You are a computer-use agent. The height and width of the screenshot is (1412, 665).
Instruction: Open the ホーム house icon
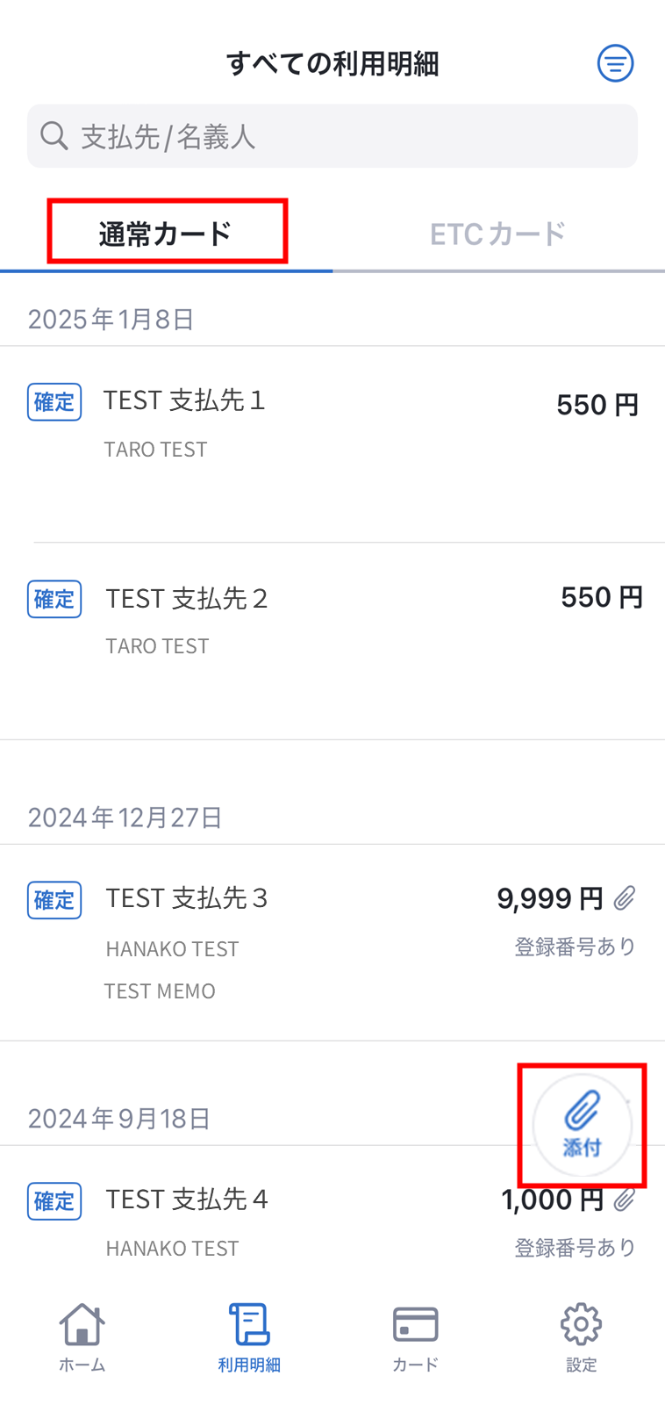point(82,1336)
